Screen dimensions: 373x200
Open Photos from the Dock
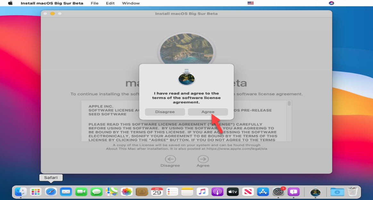127,192
